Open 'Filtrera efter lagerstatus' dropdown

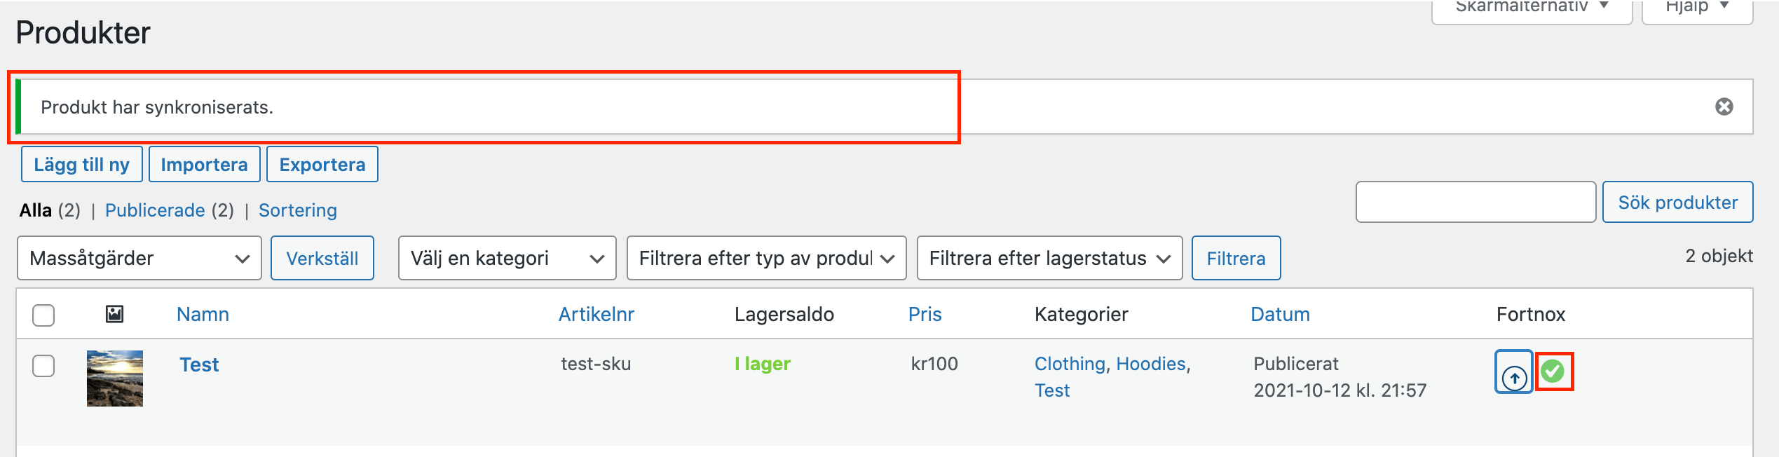point(1049,258)
